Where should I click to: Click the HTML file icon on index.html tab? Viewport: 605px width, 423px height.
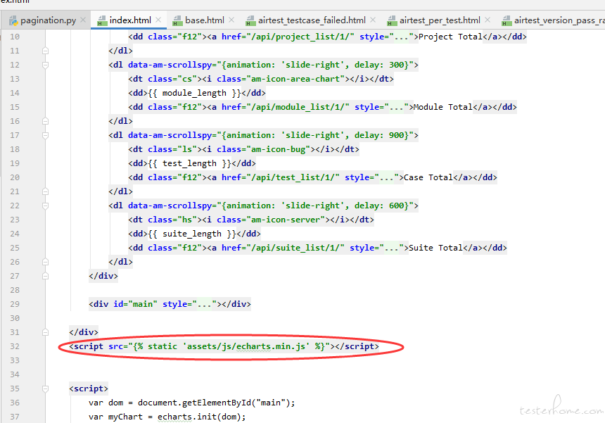pyautogui.click(x=102, y=20)
